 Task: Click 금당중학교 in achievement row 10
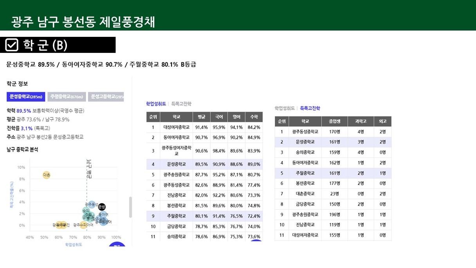click(176, 226)
